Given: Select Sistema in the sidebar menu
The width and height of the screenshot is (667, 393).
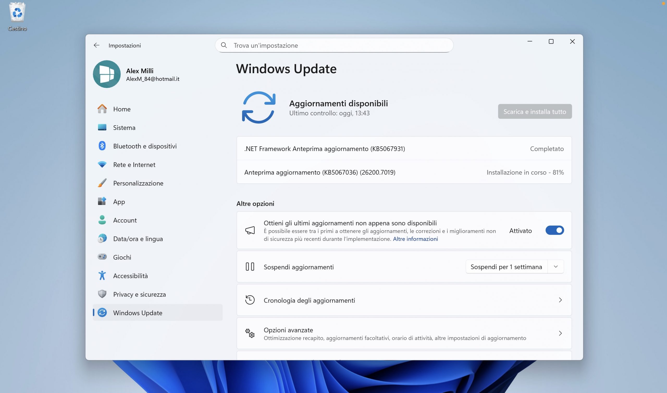Looking at the screenshot, I should (124, 128).
